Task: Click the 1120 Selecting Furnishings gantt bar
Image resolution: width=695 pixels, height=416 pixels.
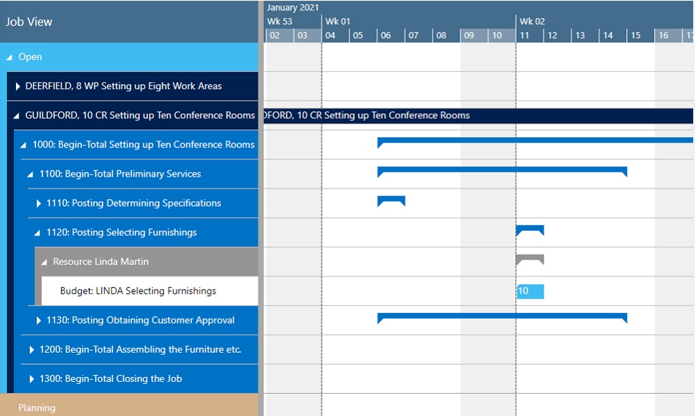Action: [530, 230]
